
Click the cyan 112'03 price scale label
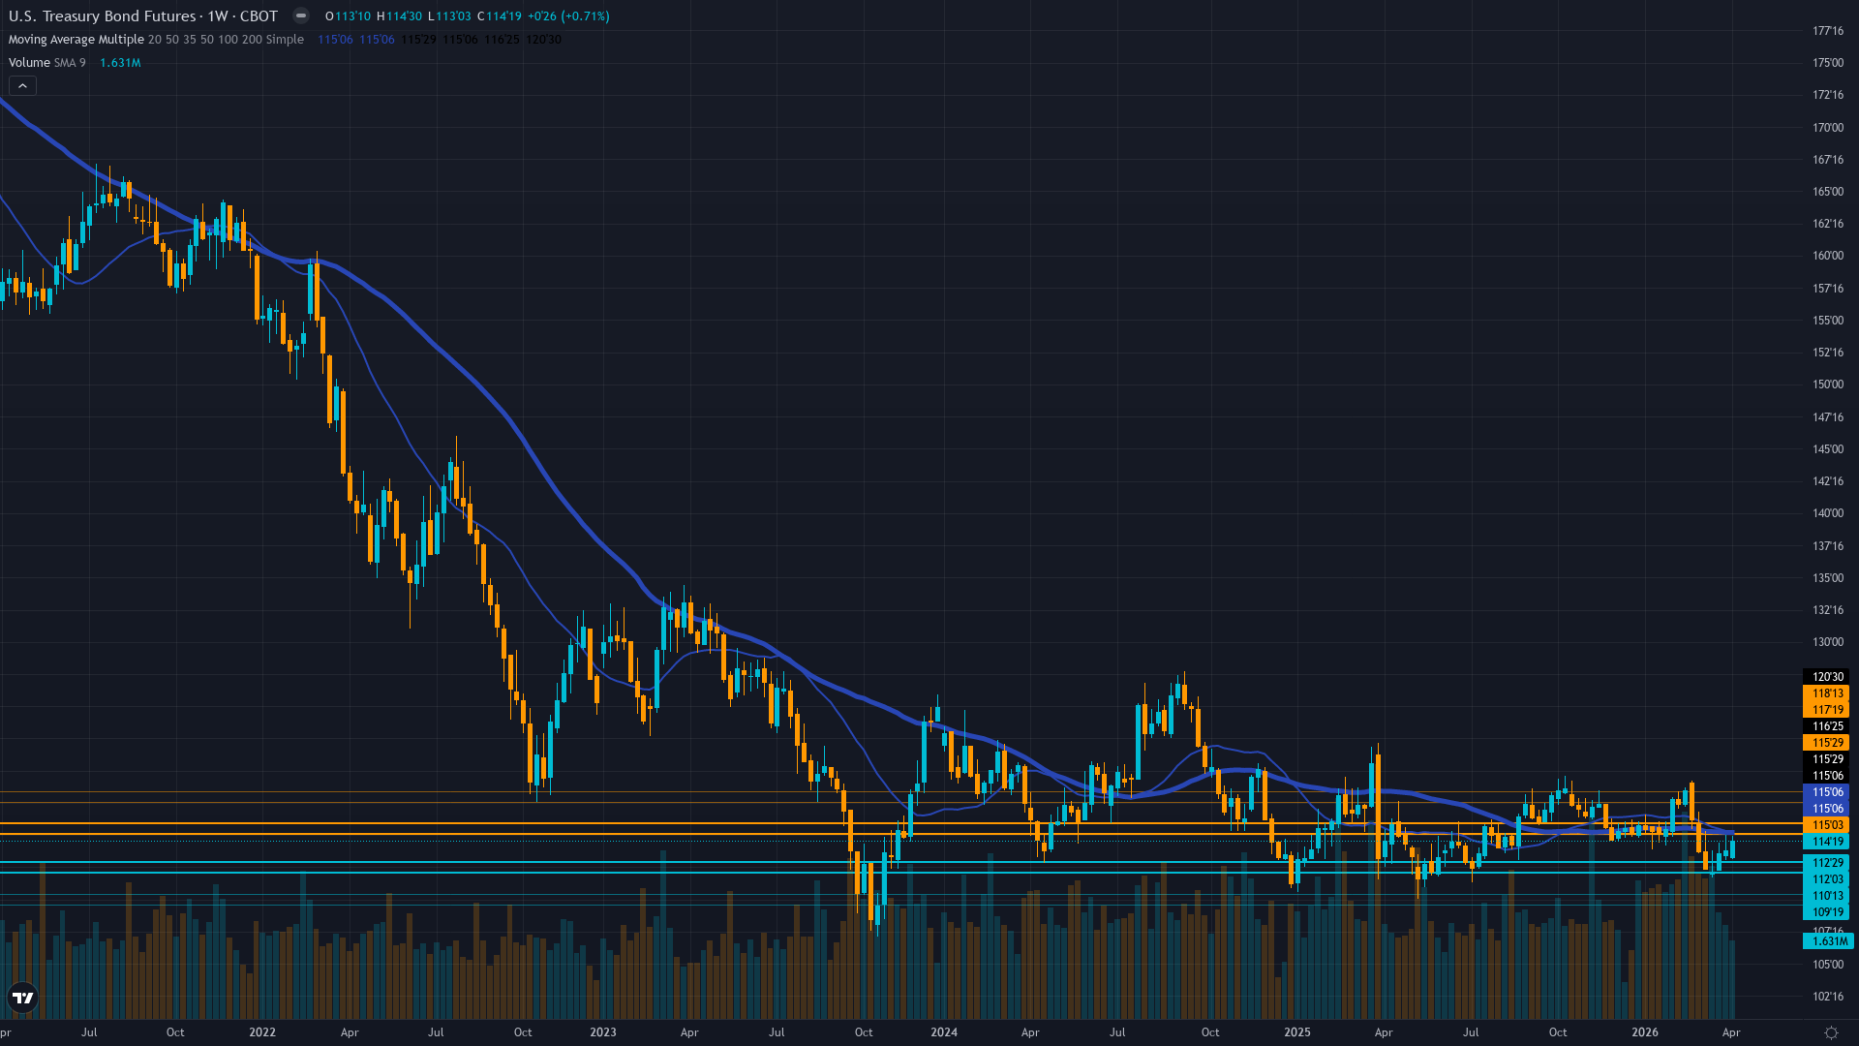(x=1826, y=879)
